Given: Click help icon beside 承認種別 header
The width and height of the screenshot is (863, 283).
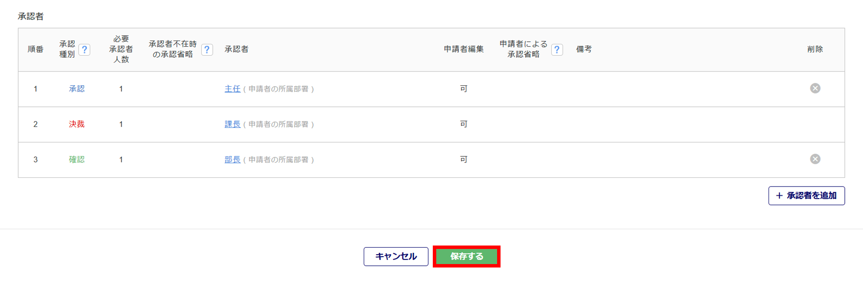Looking at the screenshot, I should pyautogui.click(x=85, y=50).
